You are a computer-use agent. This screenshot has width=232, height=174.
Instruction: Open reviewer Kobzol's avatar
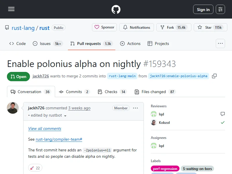click(154, 122)
